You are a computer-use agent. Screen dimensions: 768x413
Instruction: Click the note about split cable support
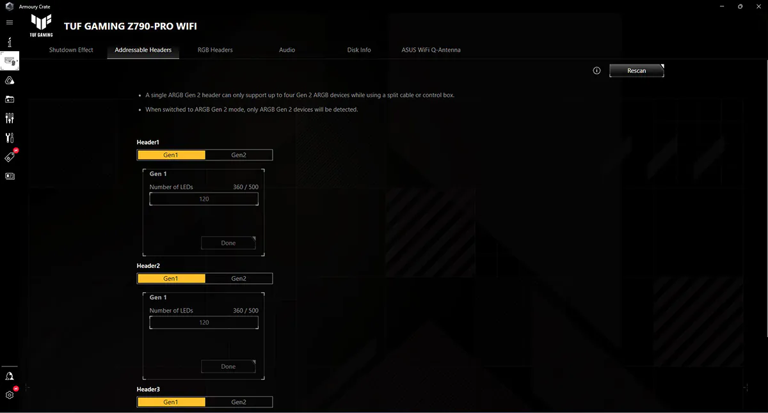coord(300,95)
